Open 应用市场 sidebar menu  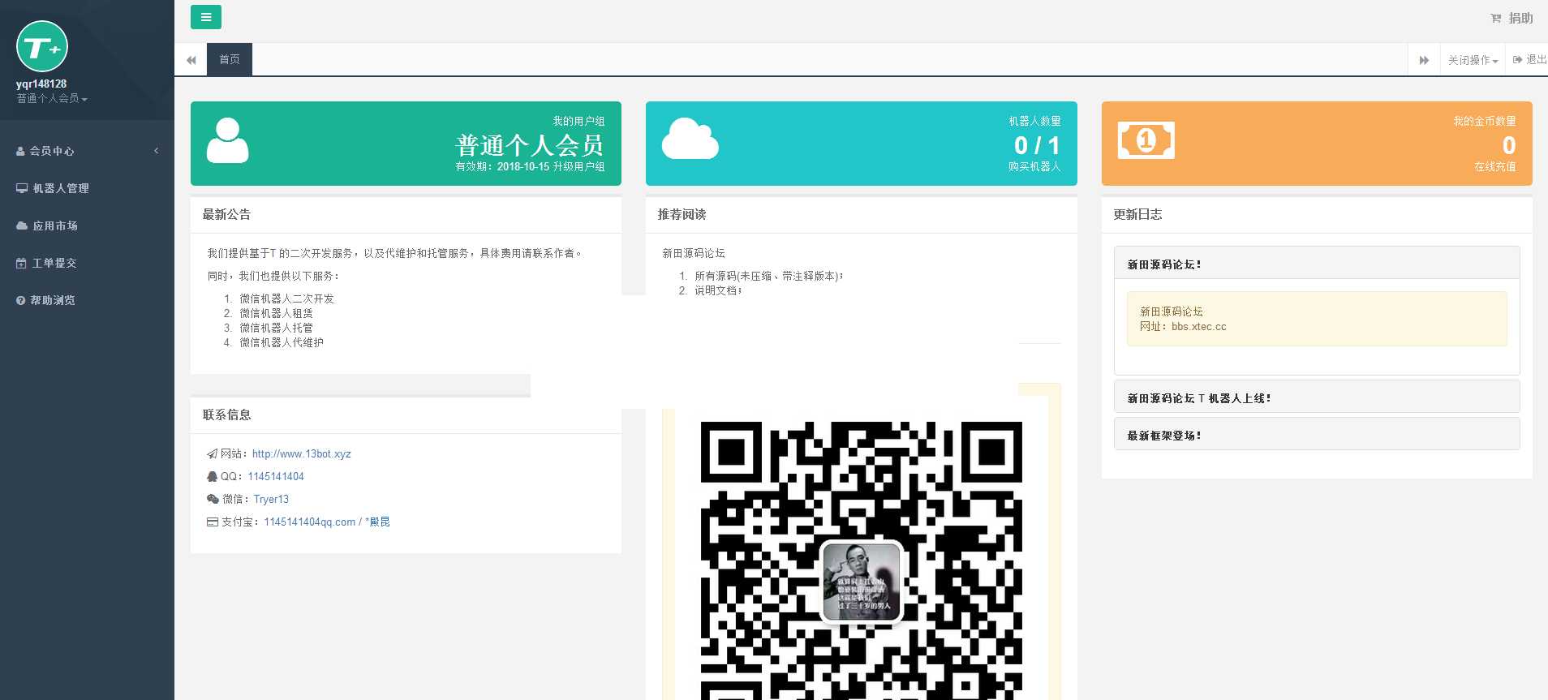click(87, 225)
